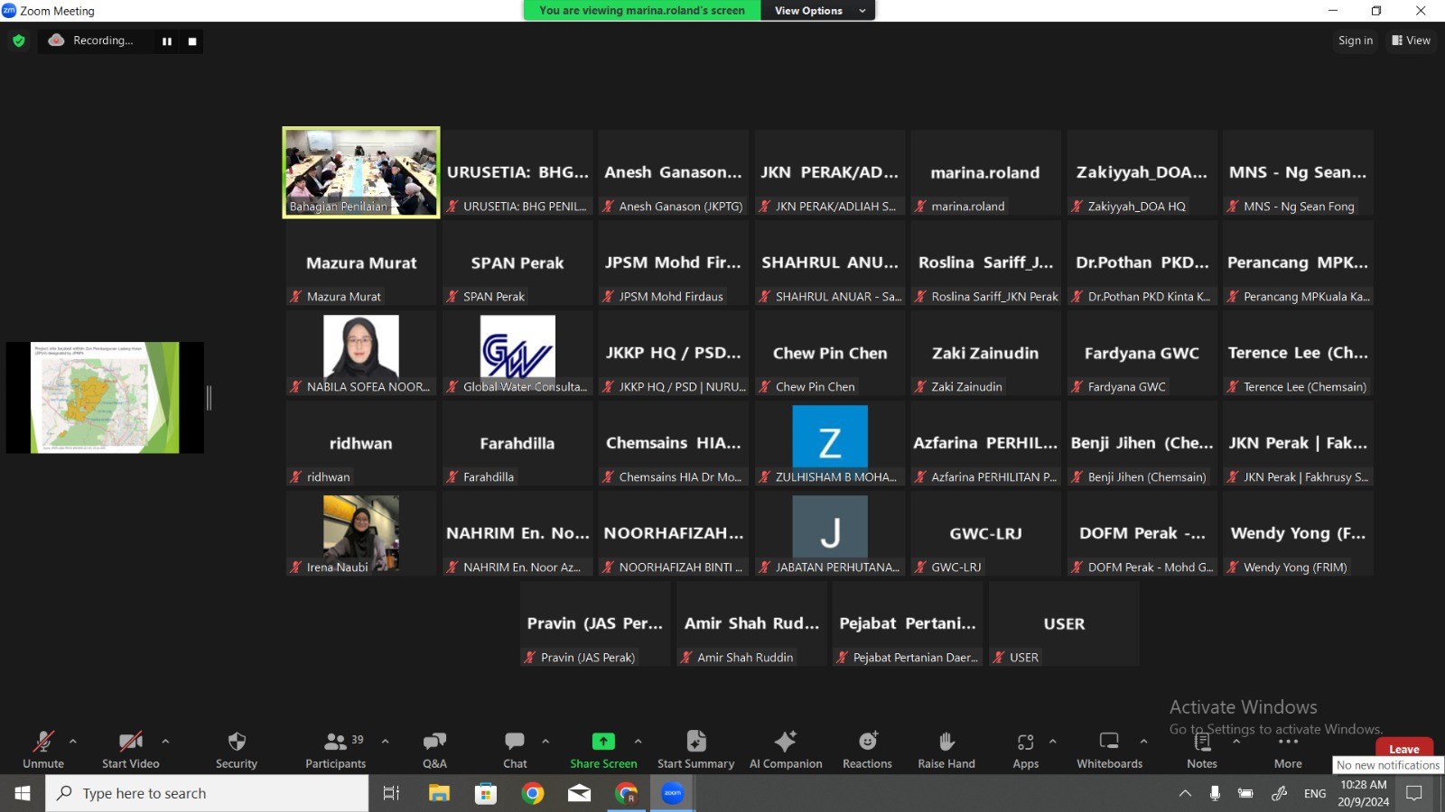Select the Irena Naubi video tile

coord(361,533)
